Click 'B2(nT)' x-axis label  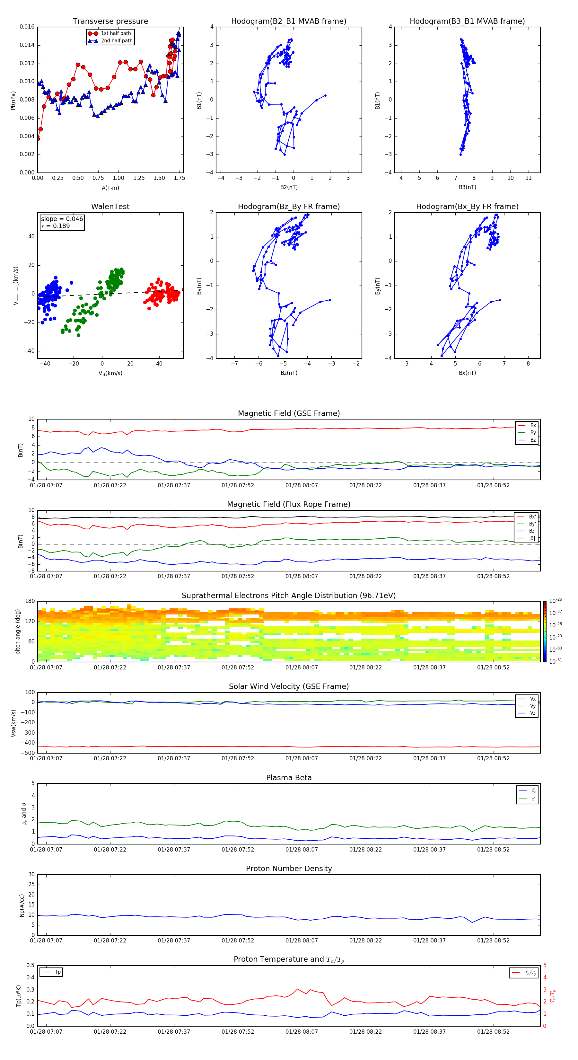coord(289,187)
